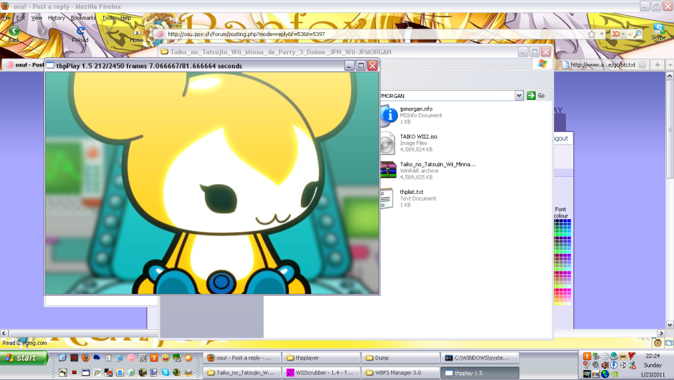Switch to WBFS Manager 3.0 taskbar button
This screenshot has width=674, height=380.
[401, 372]
